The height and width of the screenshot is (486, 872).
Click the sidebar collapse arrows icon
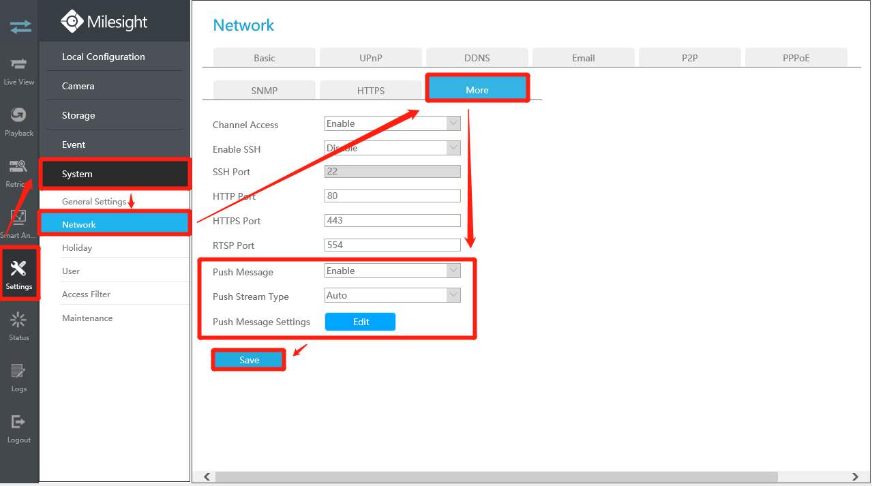pyautogui.click(x=20, y=27)
